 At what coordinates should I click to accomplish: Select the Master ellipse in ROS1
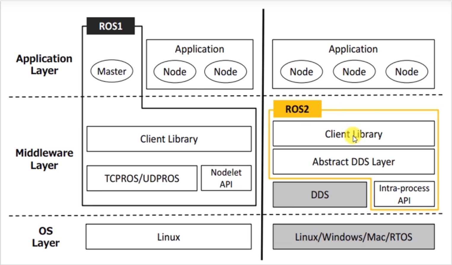[x=112, y=71]
